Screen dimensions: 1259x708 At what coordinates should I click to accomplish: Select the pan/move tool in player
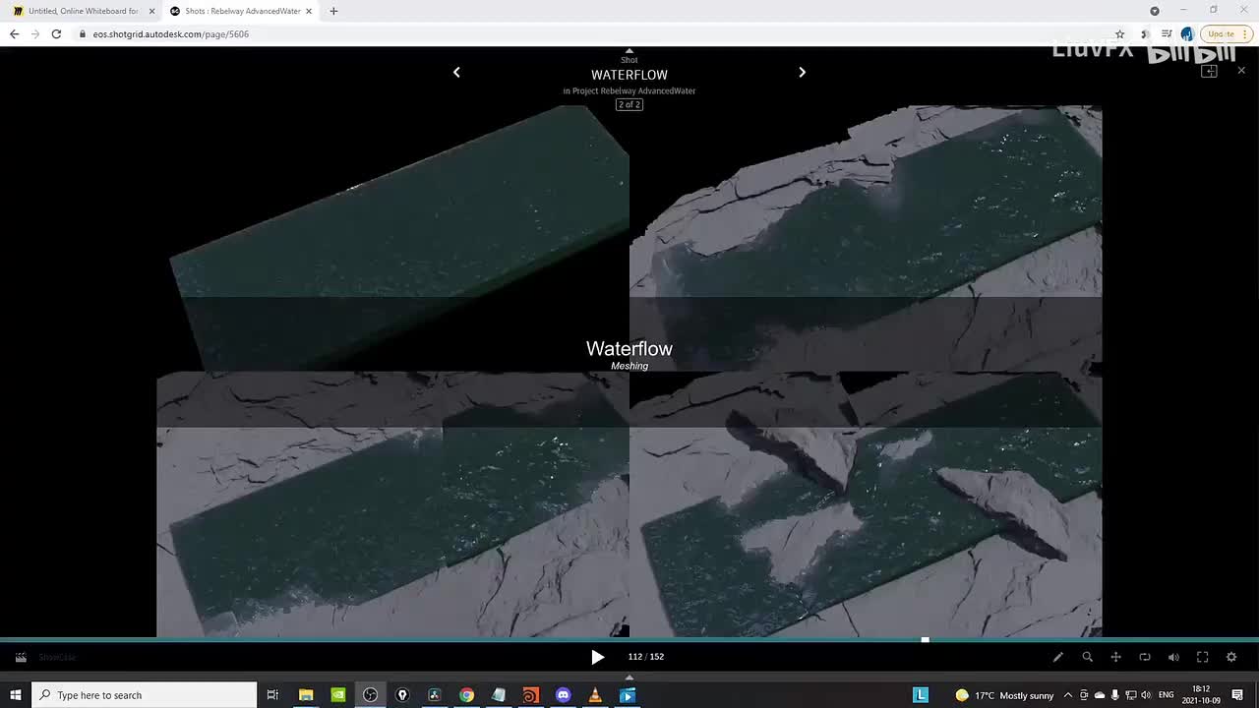coord(1115,657)
